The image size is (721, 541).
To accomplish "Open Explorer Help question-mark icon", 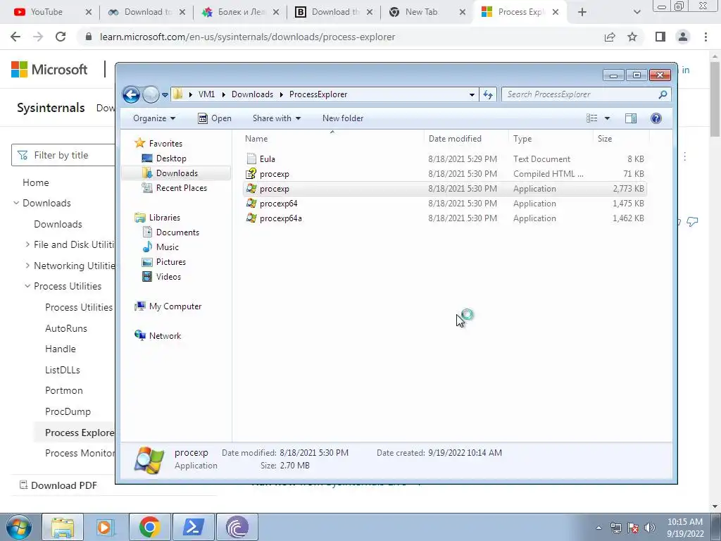I will pos(656,118).
